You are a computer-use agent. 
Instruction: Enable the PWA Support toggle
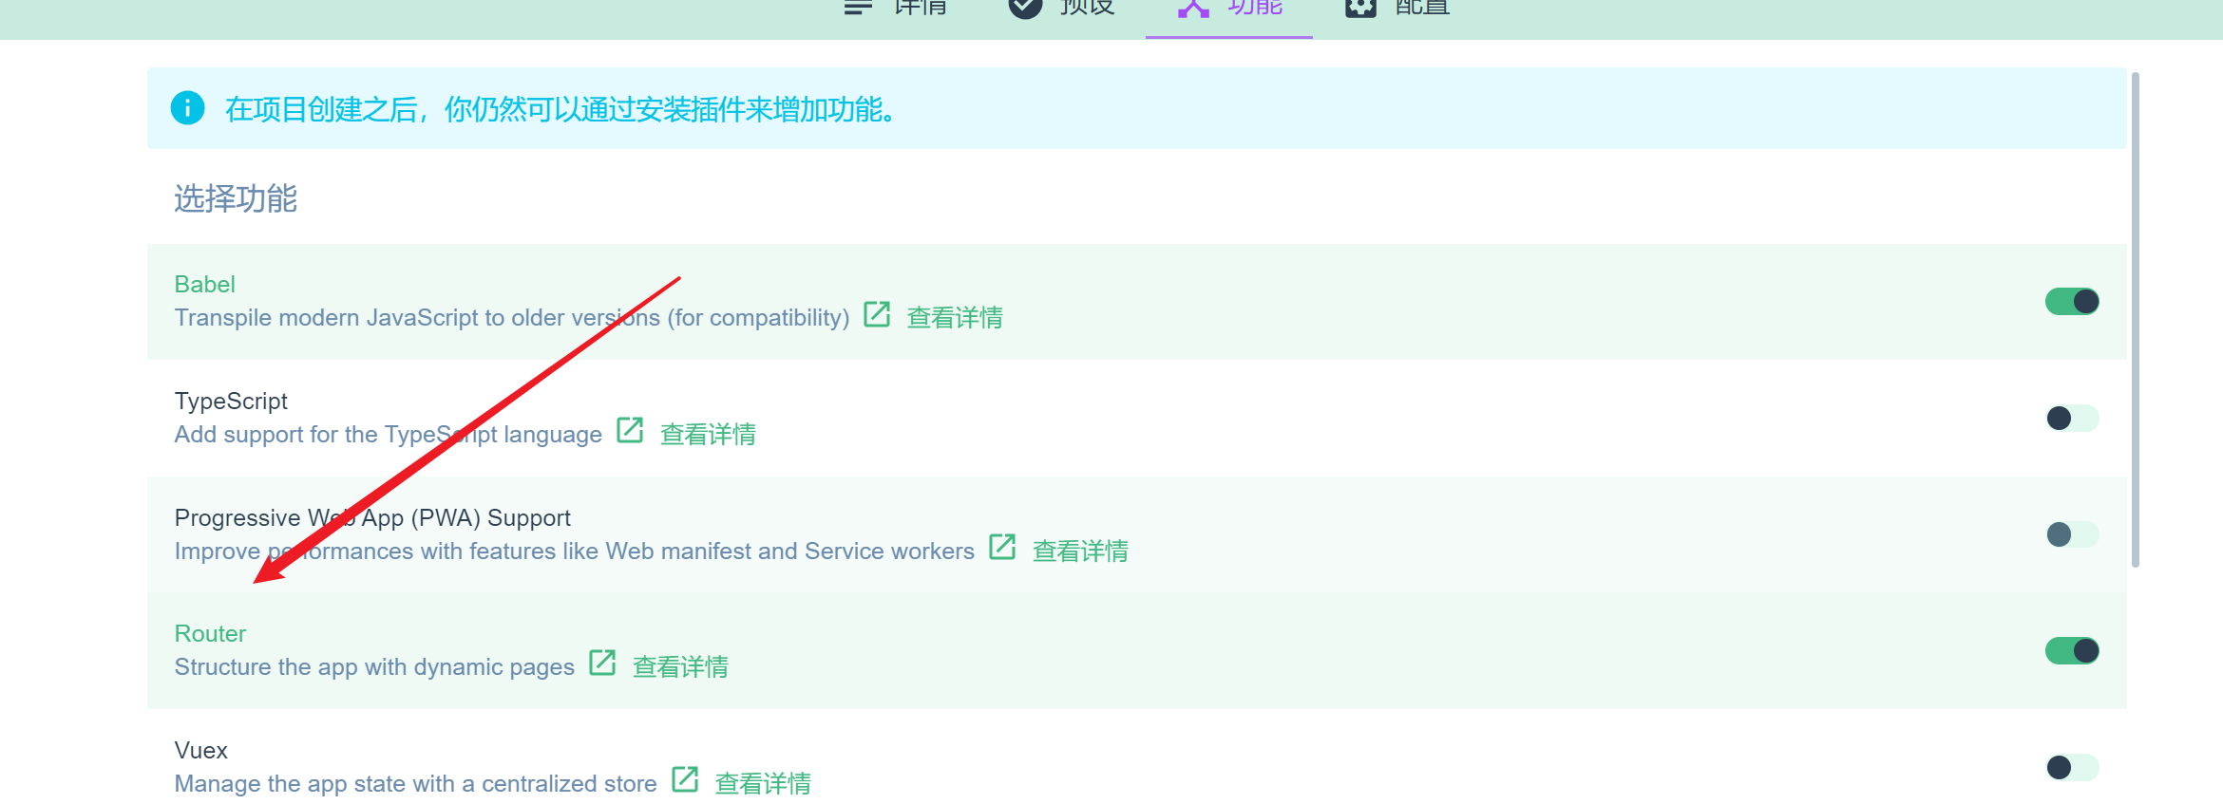click(2072, 534)
